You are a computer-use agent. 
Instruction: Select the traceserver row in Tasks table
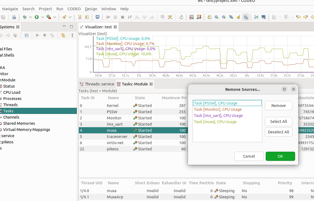pyautogui.click(x=117, y=137)
